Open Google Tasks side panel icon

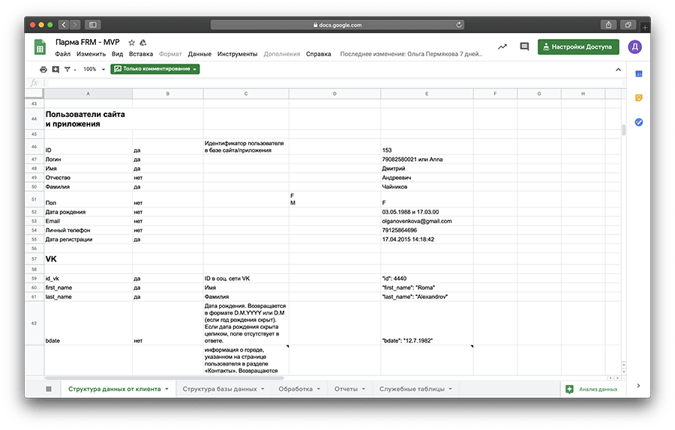pos(638,122)
